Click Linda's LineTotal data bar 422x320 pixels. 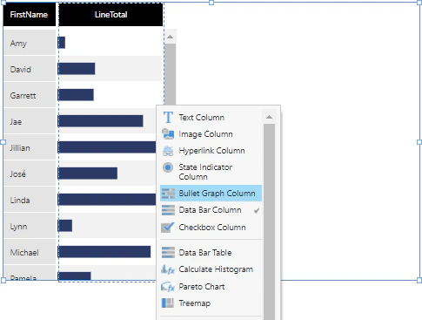click(107, 200)
